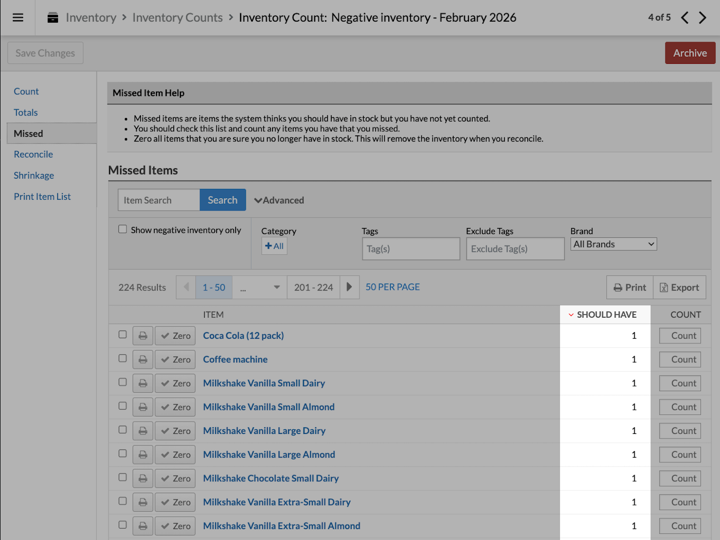Open the Shrinkage section in the sidebar
The image size is (720, 540).
(33, 175)
